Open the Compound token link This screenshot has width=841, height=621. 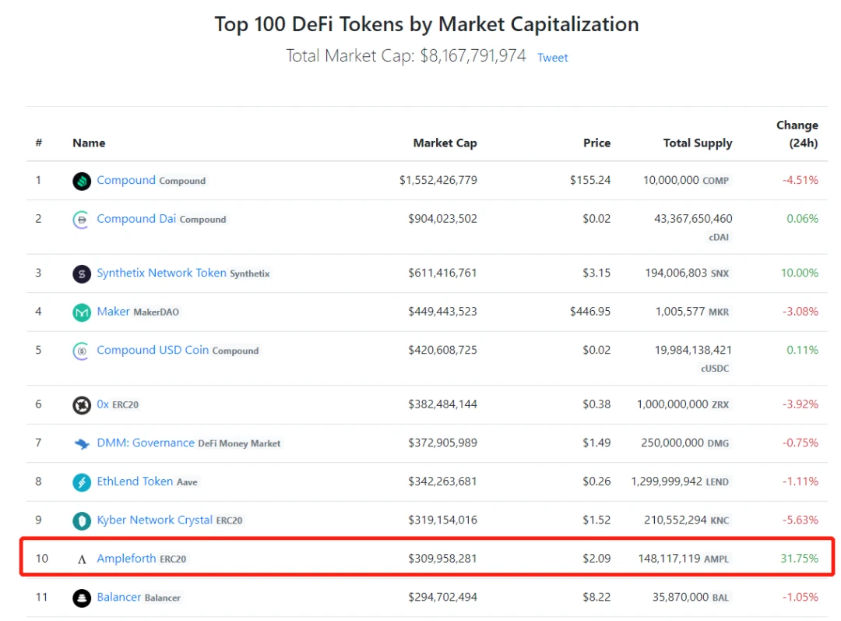click(126, 180)
